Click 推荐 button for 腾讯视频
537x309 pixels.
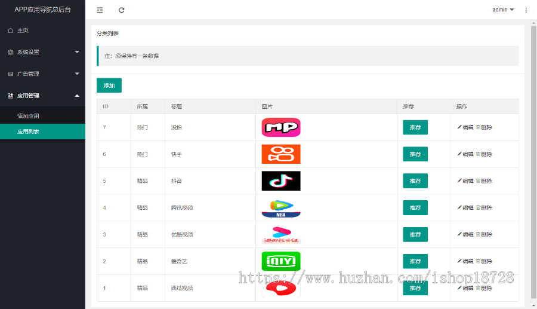(415, 207)
